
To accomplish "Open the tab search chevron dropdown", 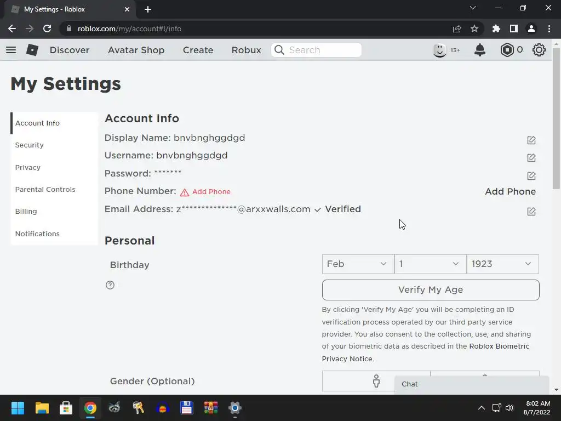I will coord(473,8).
